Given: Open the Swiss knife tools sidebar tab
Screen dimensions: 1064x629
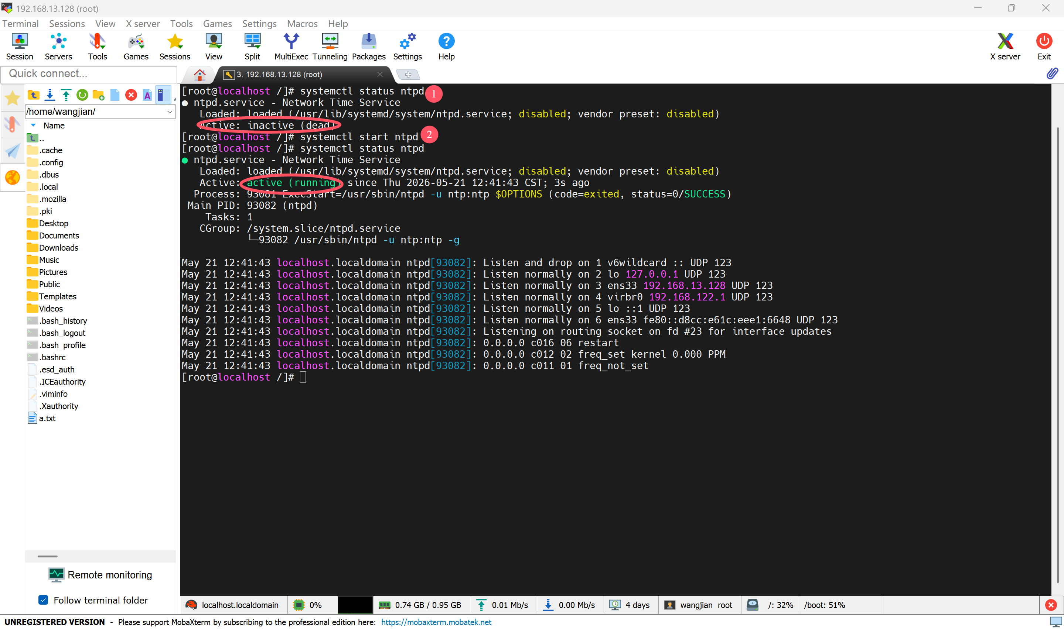Looking at the screenshot, I should 12,125.
